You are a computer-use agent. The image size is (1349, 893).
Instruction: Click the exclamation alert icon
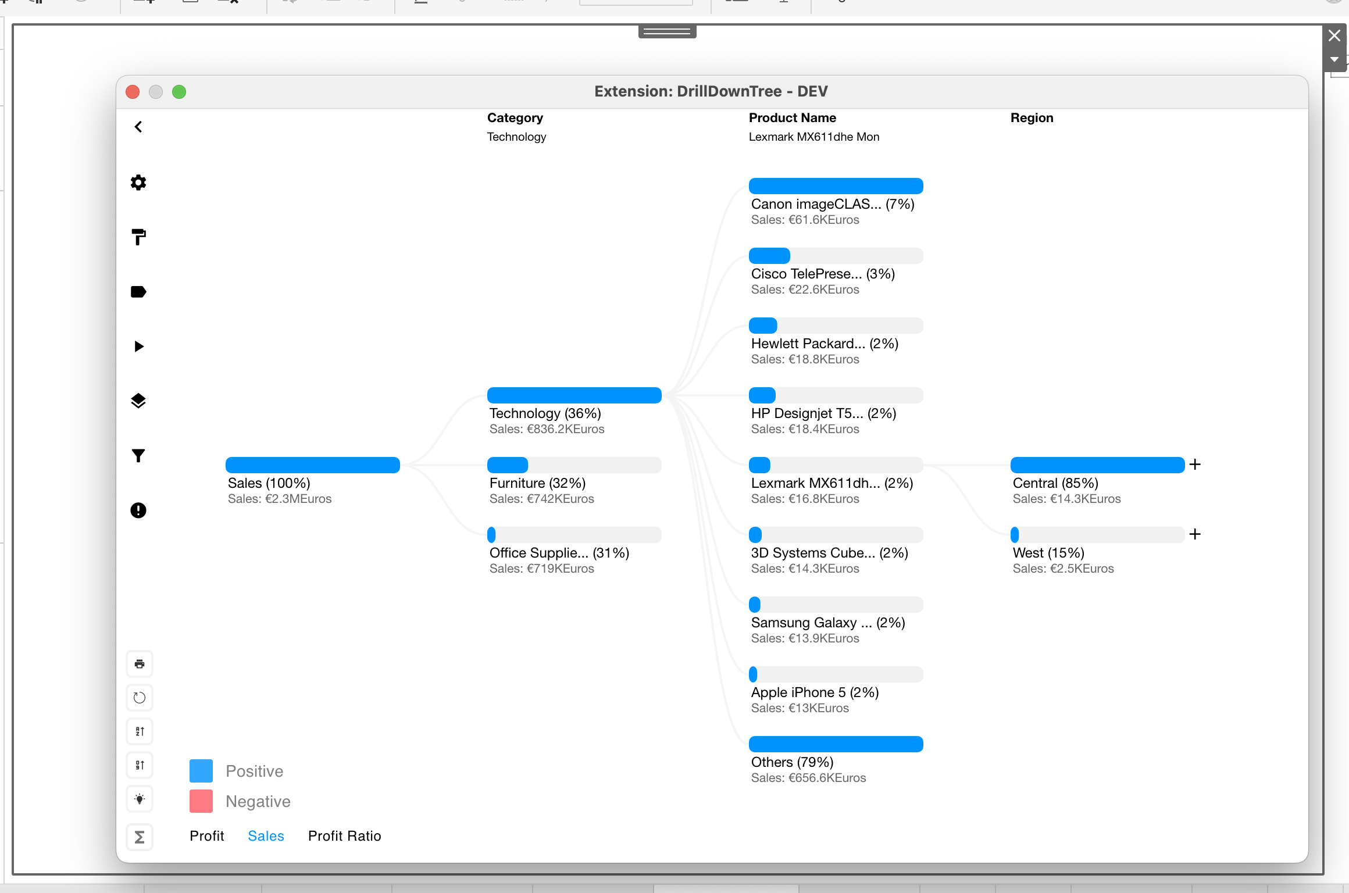pyautogui.click(x=138, y=510)
